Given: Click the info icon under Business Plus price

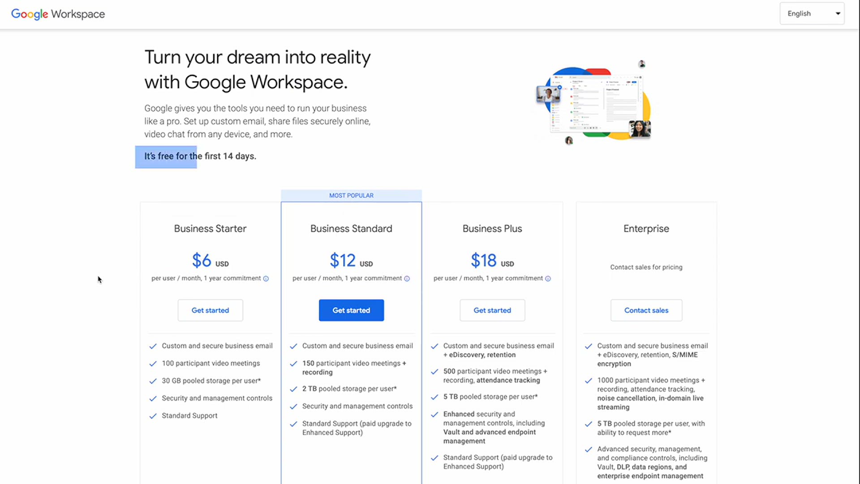Looking at the screenshot, I should point(548,279).
